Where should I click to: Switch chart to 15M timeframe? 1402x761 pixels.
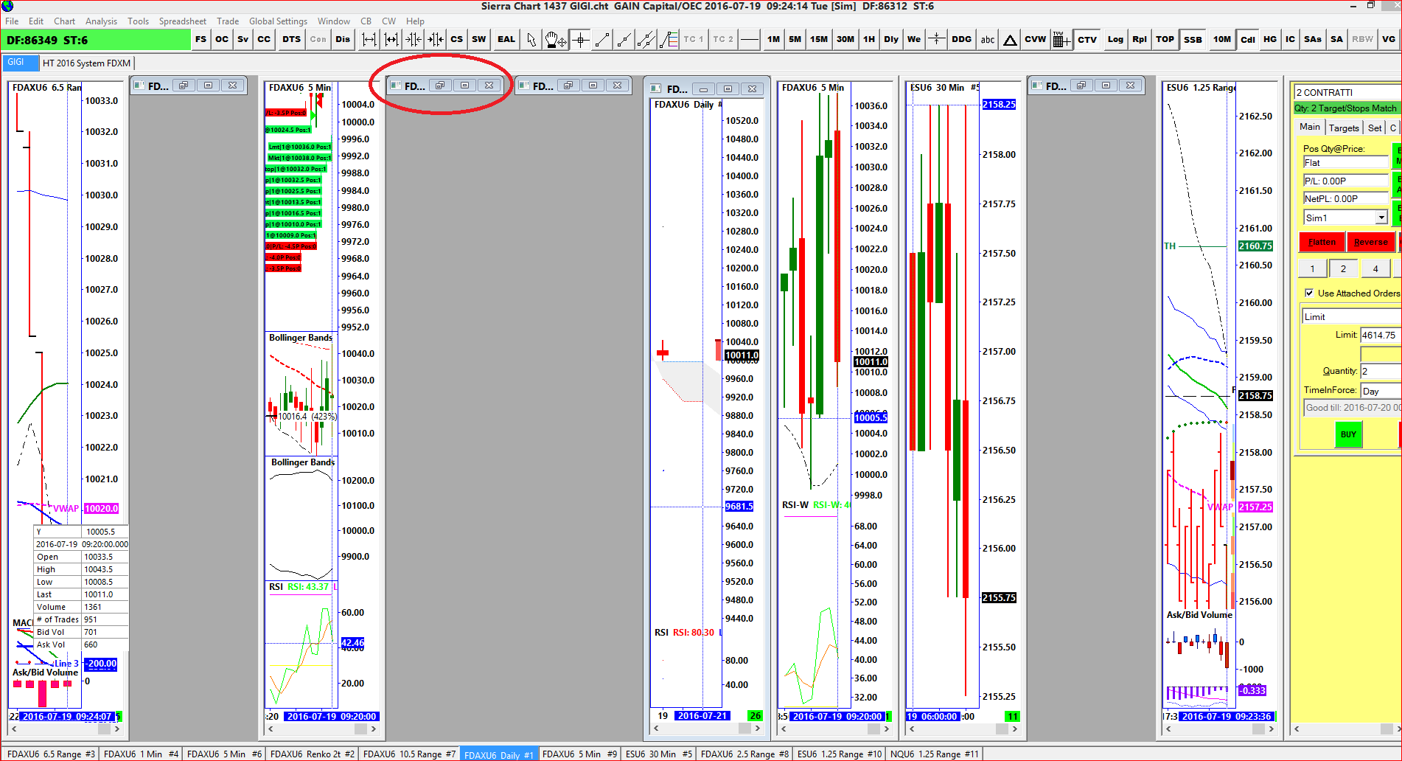(819, 40)
